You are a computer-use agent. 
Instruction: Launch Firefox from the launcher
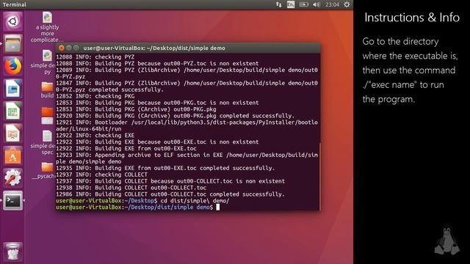point(12,66)
